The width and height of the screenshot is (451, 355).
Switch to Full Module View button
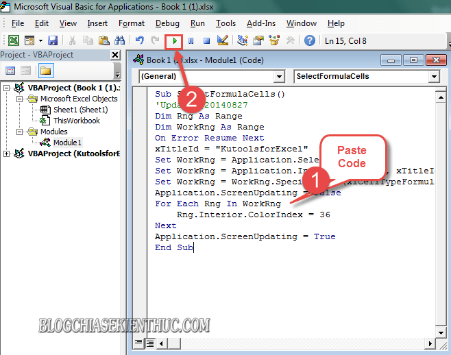[150, 343]
